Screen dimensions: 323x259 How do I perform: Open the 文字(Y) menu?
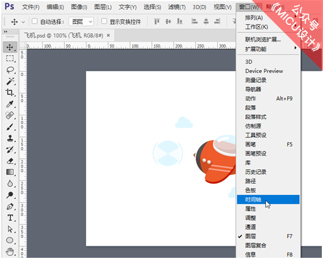click(128, 7)
